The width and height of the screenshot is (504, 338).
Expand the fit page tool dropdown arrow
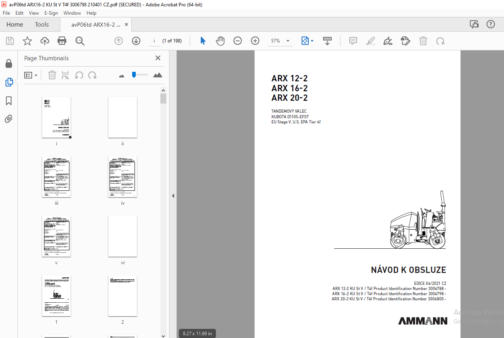[312, 41]
